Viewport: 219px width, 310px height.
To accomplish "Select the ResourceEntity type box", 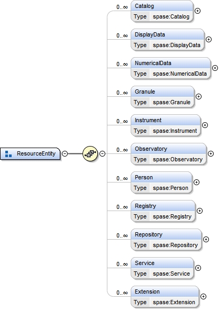I will coord(30,153).
